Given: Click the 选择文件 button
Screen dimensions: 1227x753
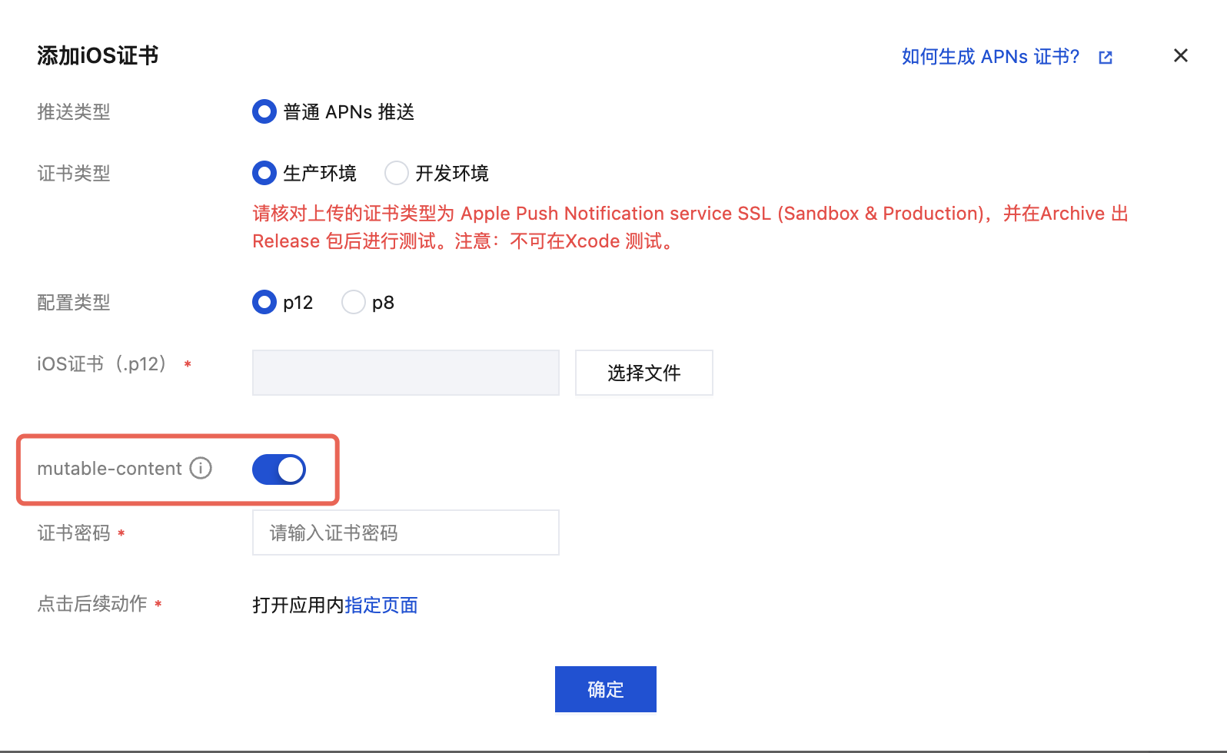Looking at the screenshot, I should pyautogui.click(x=644, y=373).
